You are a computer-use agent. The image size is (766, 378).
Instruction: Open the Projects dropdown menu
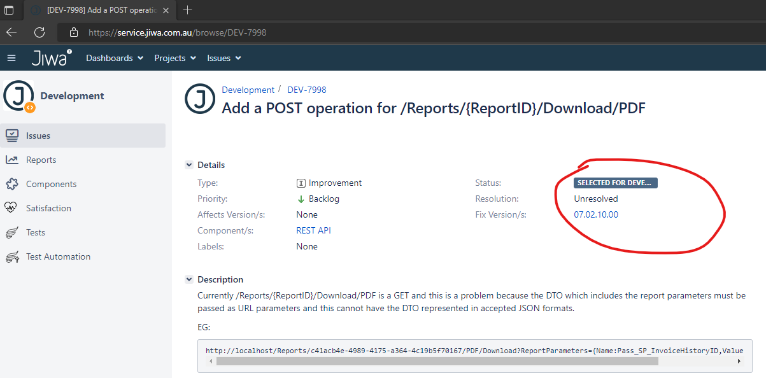(175, 58)
